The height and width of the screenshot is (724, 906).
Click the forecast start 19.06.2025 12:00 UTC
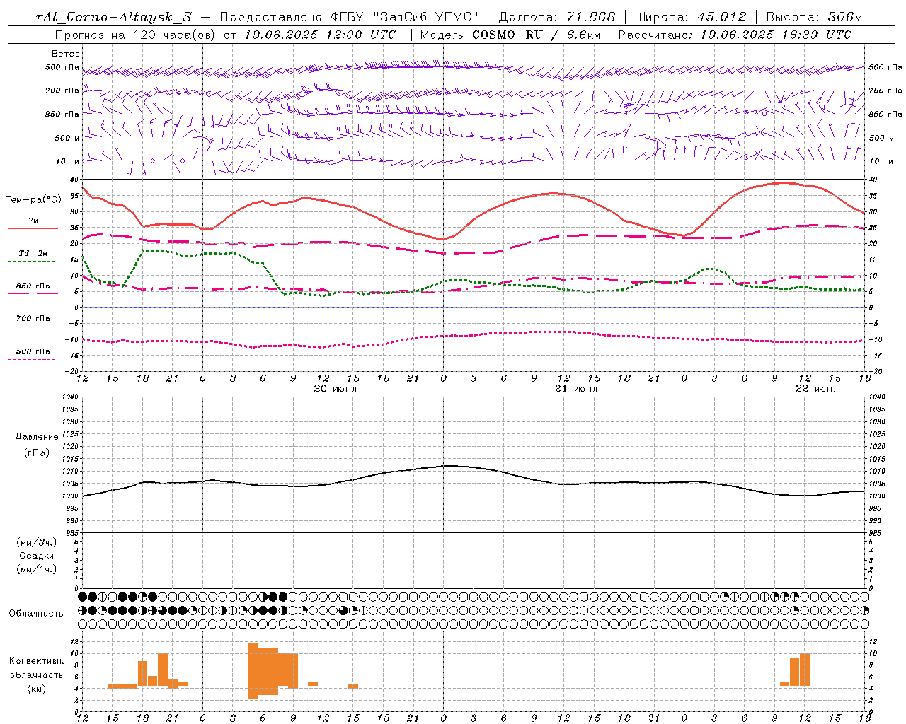319,35
